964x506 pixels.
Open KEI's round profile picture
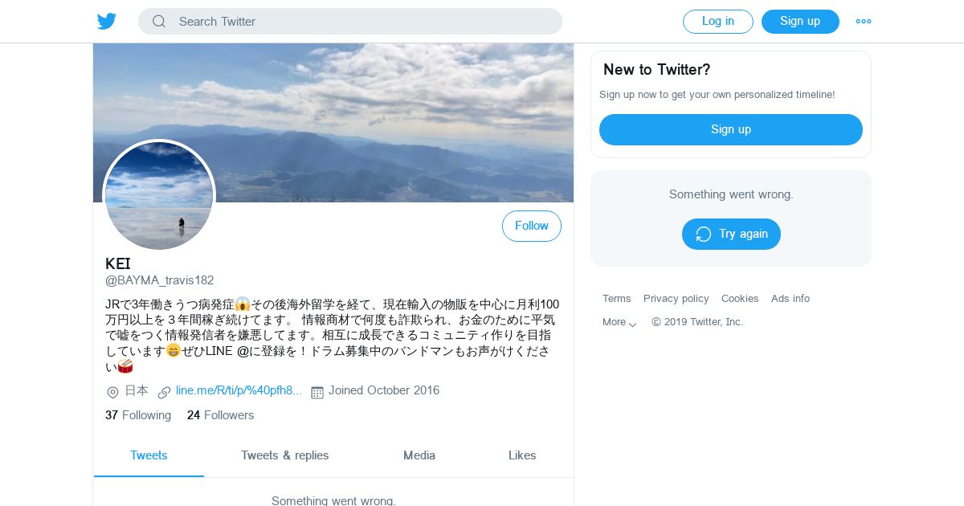(x=159, y=195)
